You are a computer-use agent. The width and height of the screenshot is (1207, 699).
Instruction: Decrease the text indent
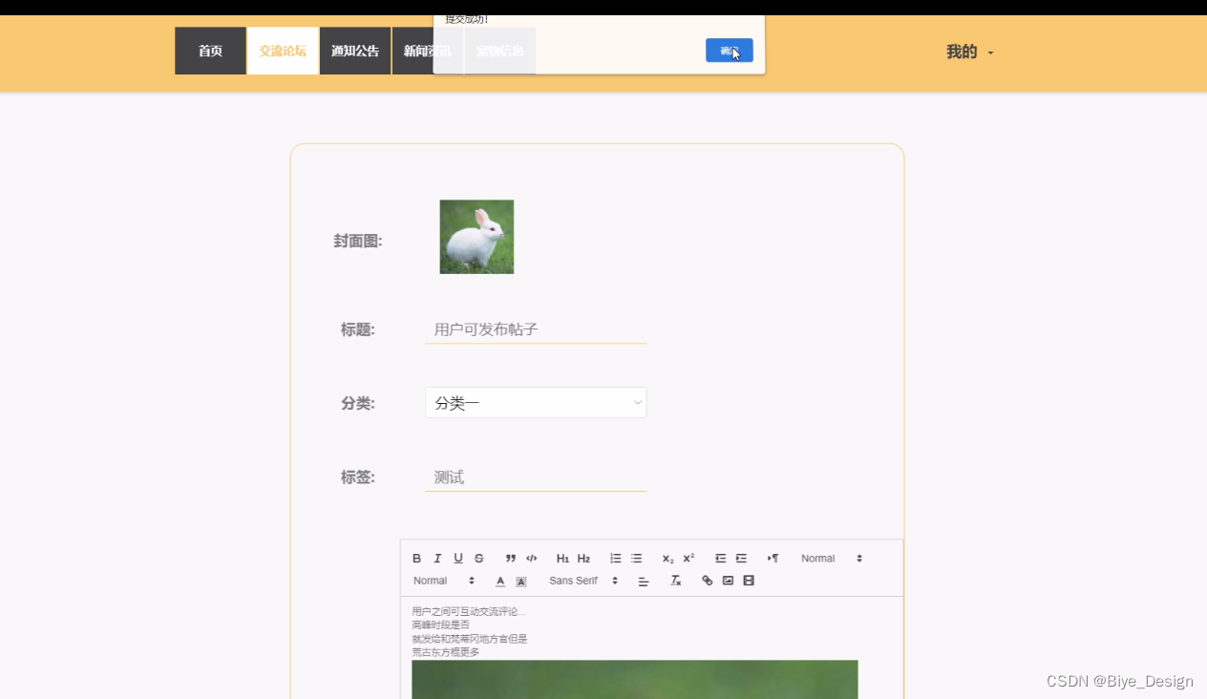pyautogui.click(x=721, y=559)
